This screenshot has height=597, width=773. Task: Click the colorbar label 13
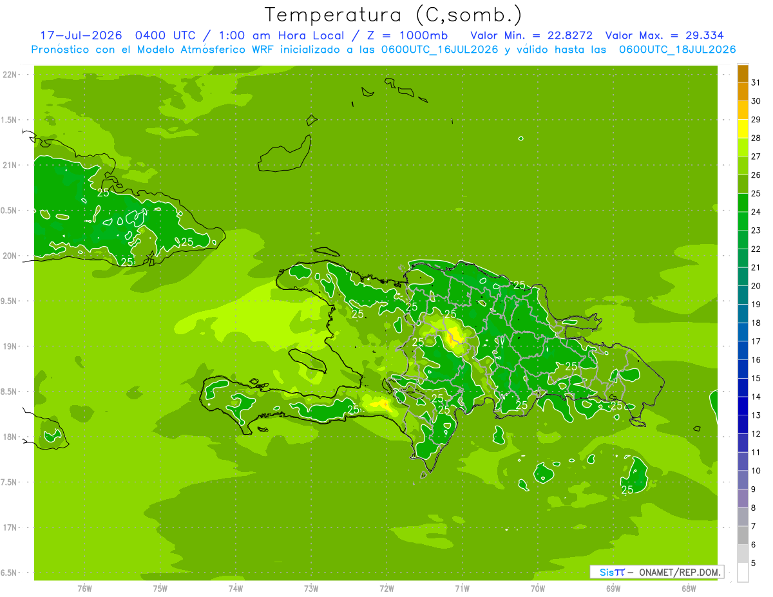click(x=756, y=415)
